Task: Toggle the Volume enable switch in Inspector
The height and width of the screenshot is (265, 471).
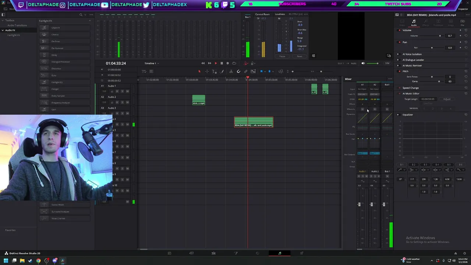Action: click(399, 30)
